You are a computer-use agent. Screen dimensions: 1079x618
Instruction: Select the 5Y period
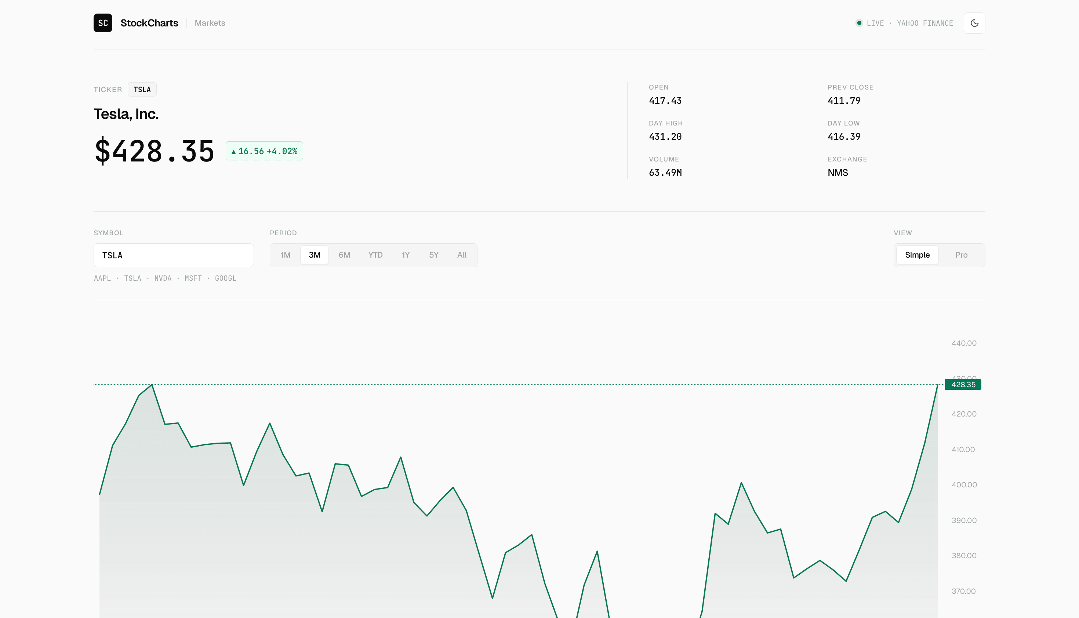(x=433, y=255)
